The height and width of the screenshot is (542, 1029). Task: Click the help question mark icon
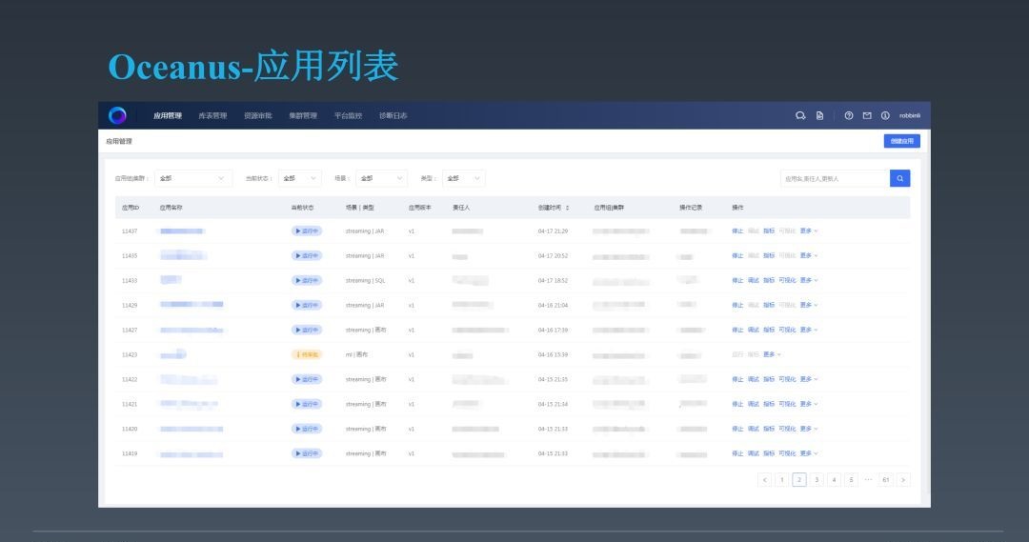[849, 115]
